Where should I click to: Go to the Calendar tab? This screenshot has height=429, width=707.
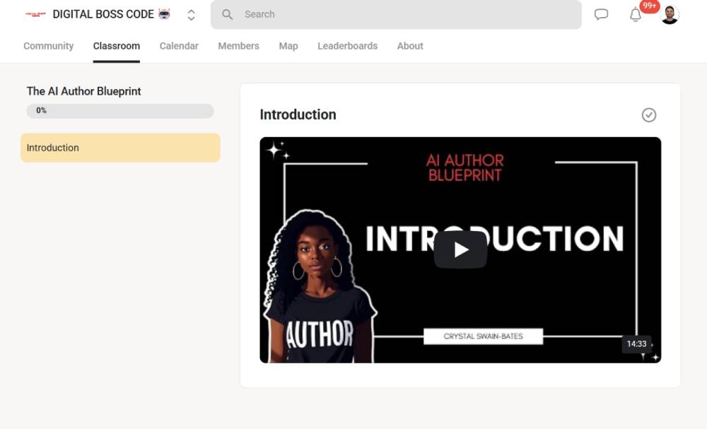(179, 46)
